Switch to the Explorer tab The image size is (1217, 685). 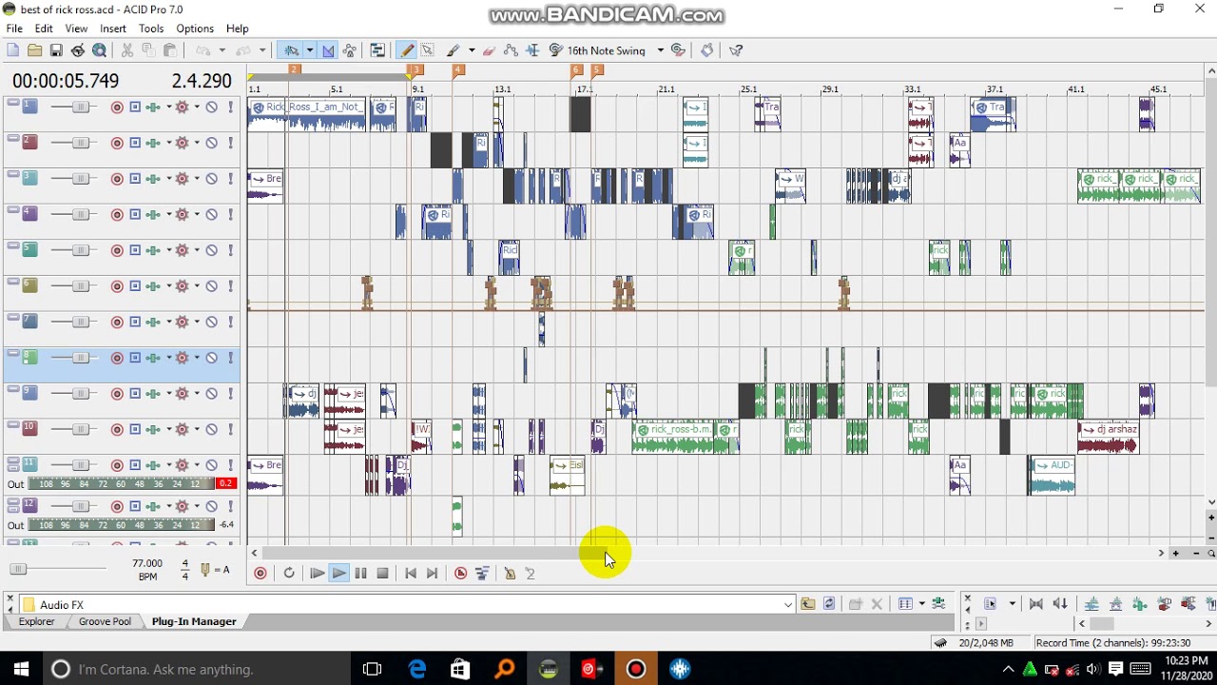[36, 621]
